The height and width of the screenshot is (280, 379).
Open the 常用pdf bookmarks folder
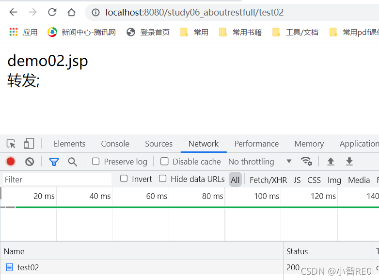[x=354, y=32]
